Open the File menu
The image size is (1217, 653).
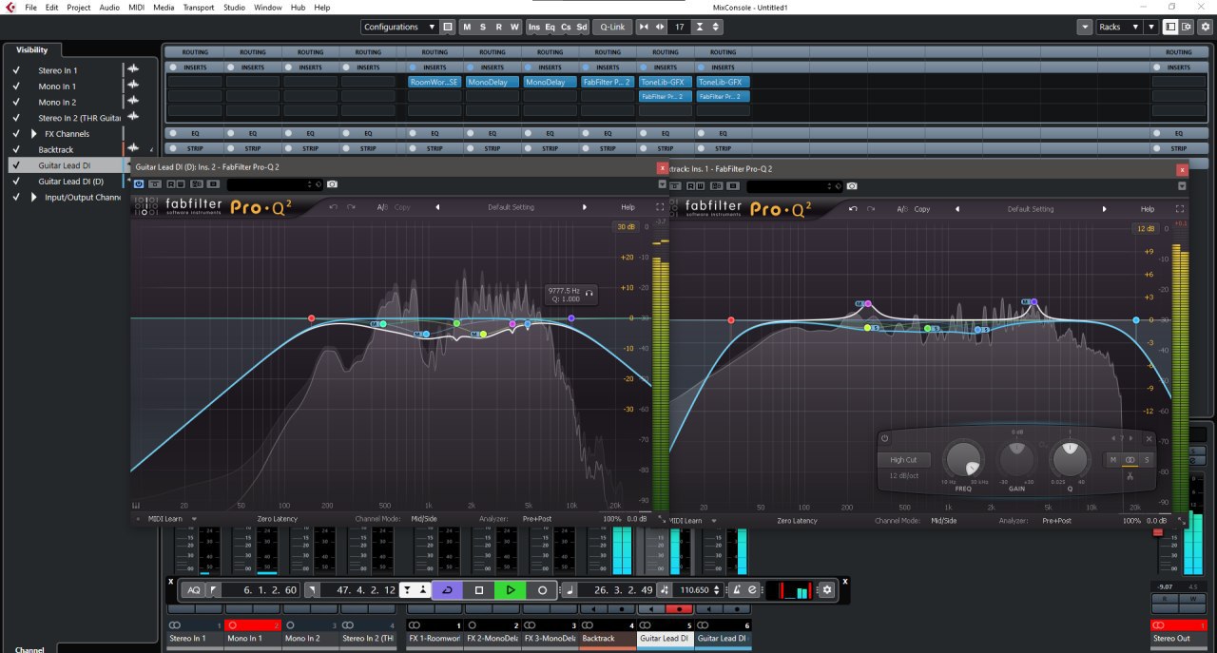31,7
